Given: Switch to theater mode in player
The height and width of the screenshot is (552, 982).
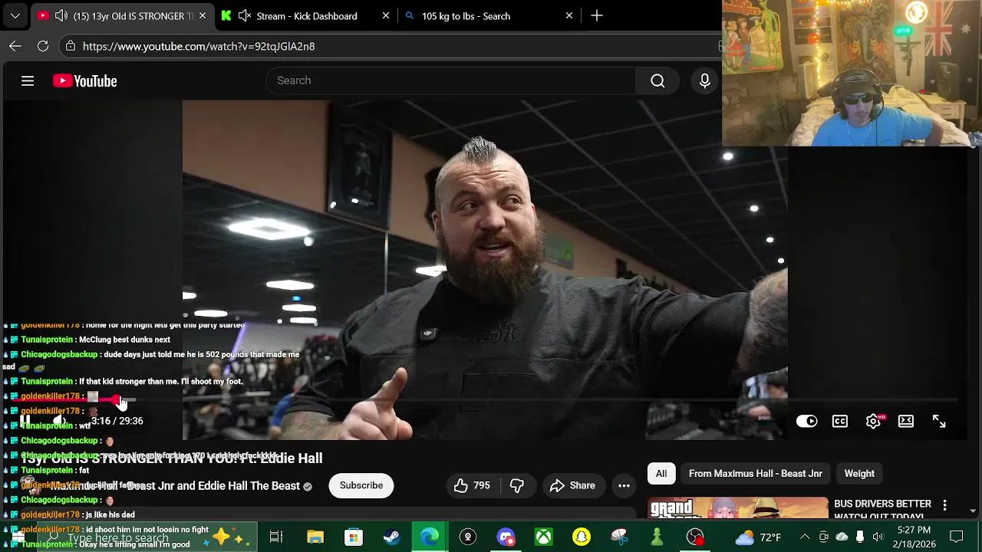Looking at the screenshot, I should [906, 421].
